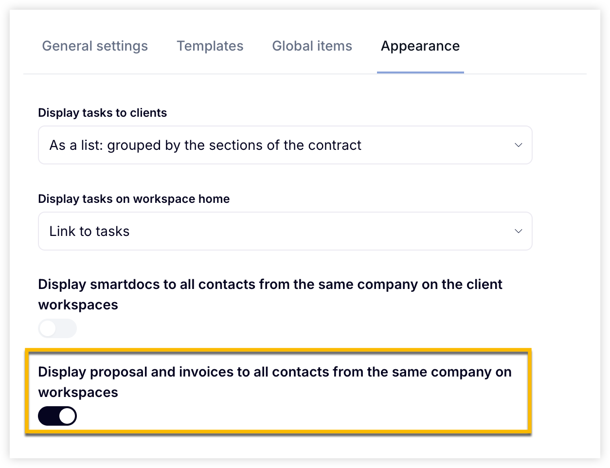Expand chevron on Display tasks to clients dropdown
This screenshot has height=468, width=610.
tap(519, 145)
